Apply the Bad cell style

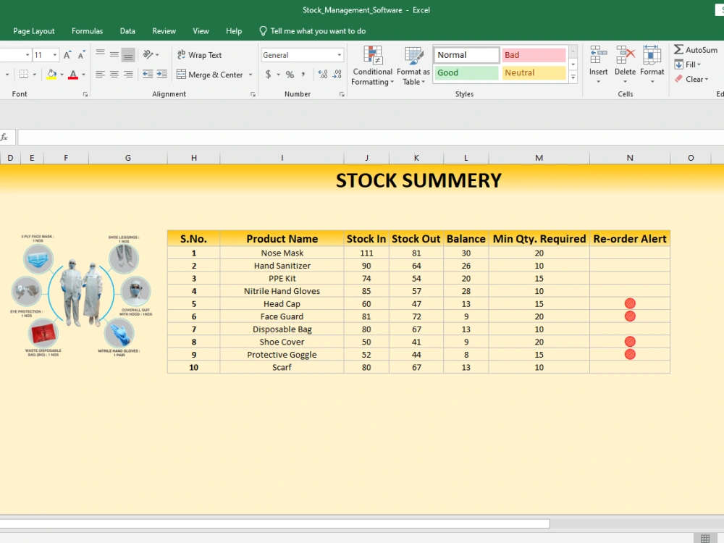(x=534, y=55)
